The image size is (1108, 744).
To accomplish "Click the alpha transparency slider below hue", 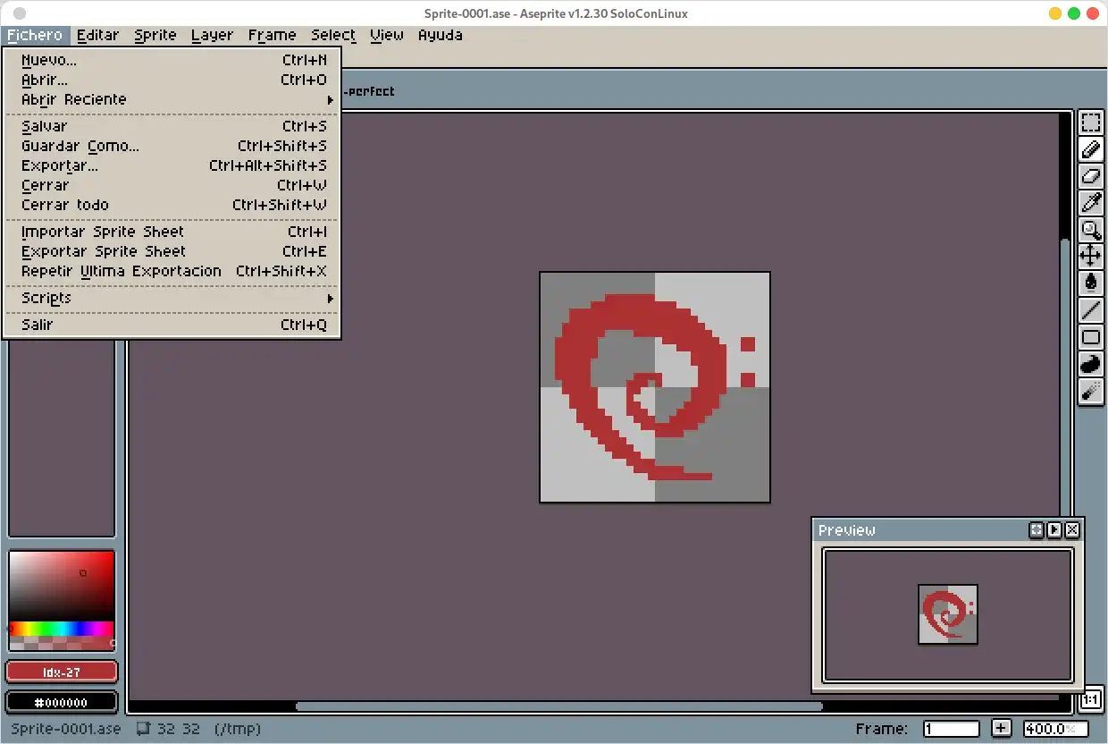I will pos(62,643).
